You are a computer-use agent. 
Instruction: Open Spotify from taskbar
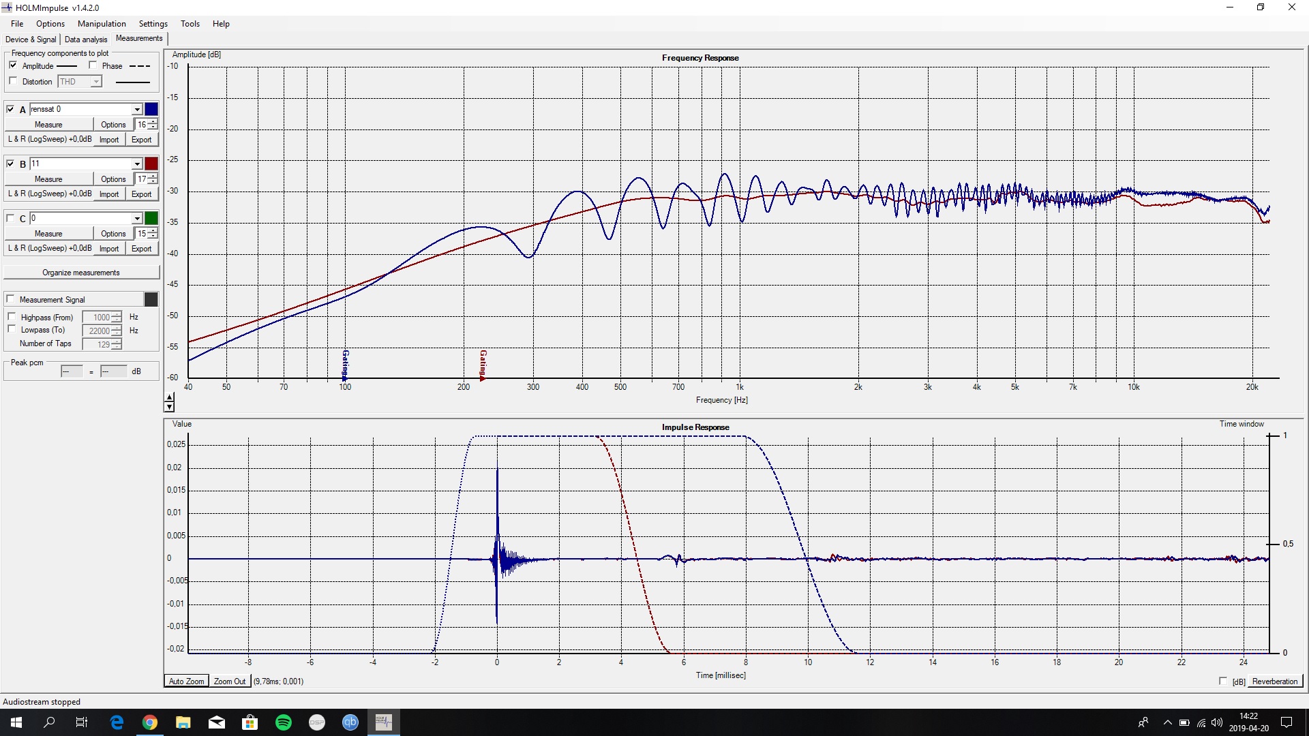pyautogui.click(x=284, y=722)
